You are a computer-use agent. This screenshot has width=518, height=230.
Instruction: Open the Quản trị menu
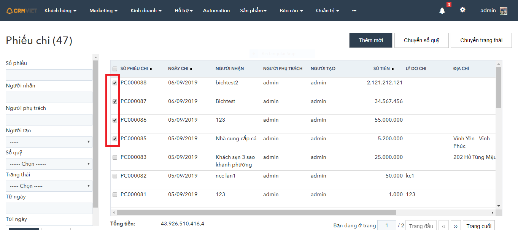point(327,11)
